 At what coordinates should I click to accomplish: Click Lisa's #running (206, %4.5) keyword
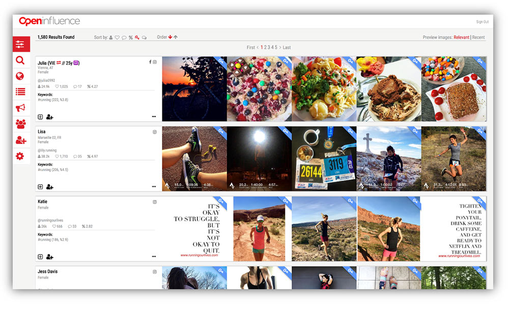tap(53, 170)
